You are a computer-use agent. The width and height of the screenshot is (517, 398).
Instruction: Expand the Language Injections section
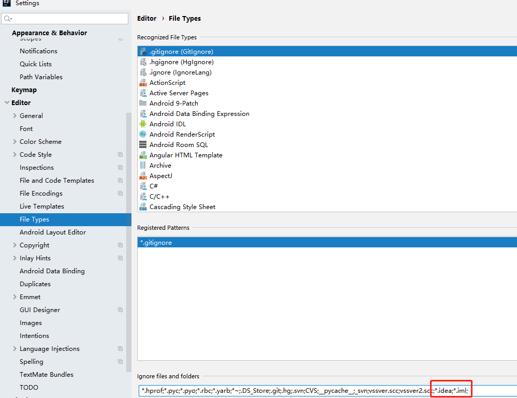(15, 348)
